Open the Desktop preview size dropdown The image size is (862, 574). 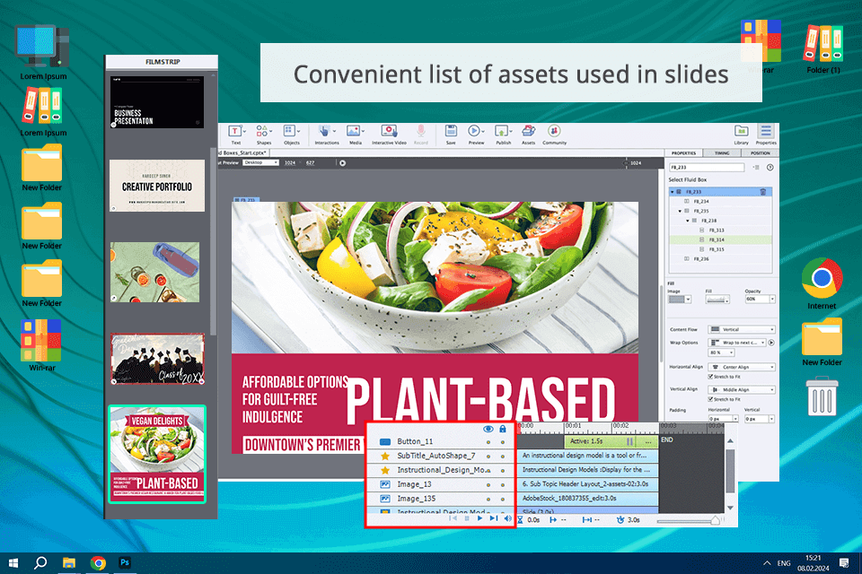[260, 162]
